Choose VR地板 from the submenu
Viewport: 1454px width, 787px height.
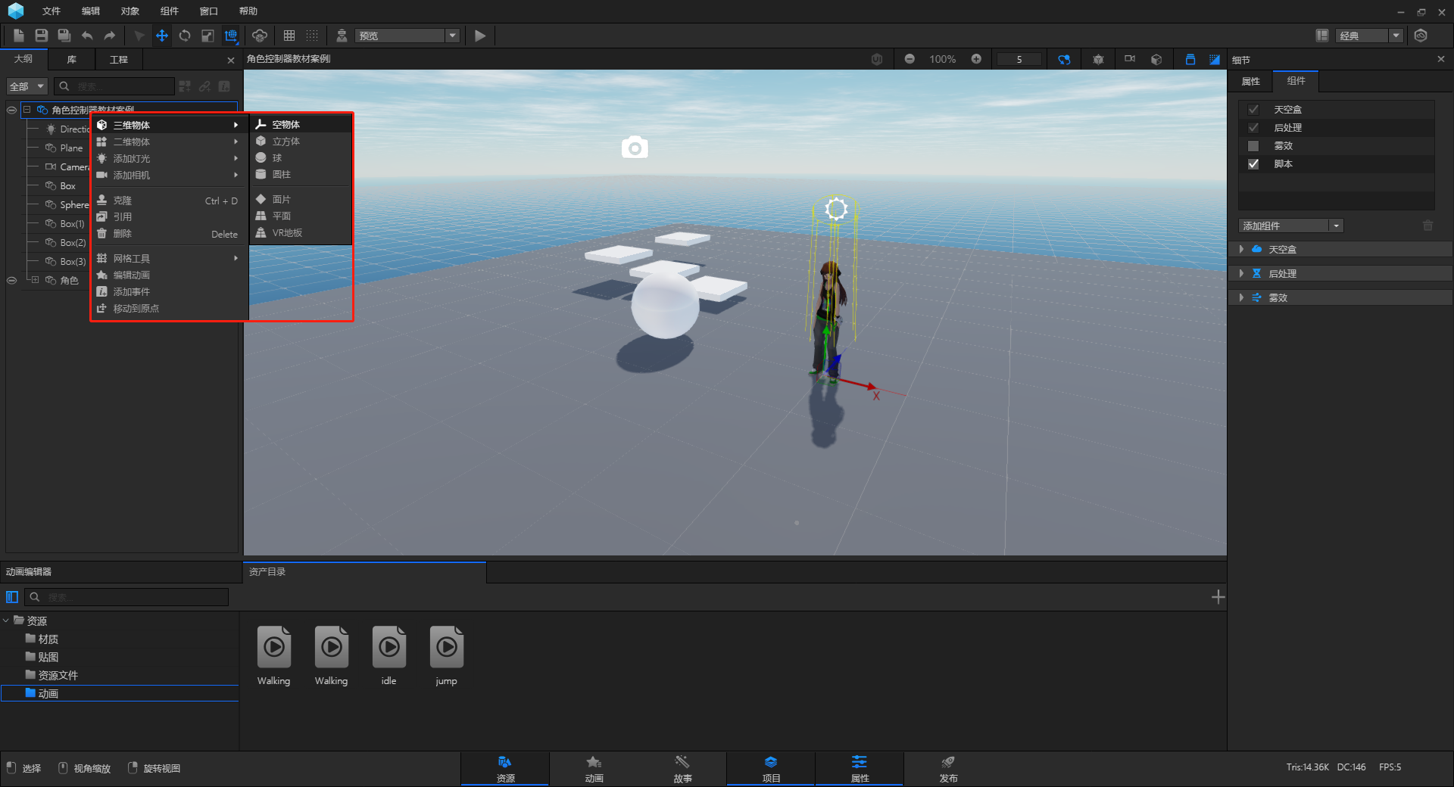pos(301,233)
